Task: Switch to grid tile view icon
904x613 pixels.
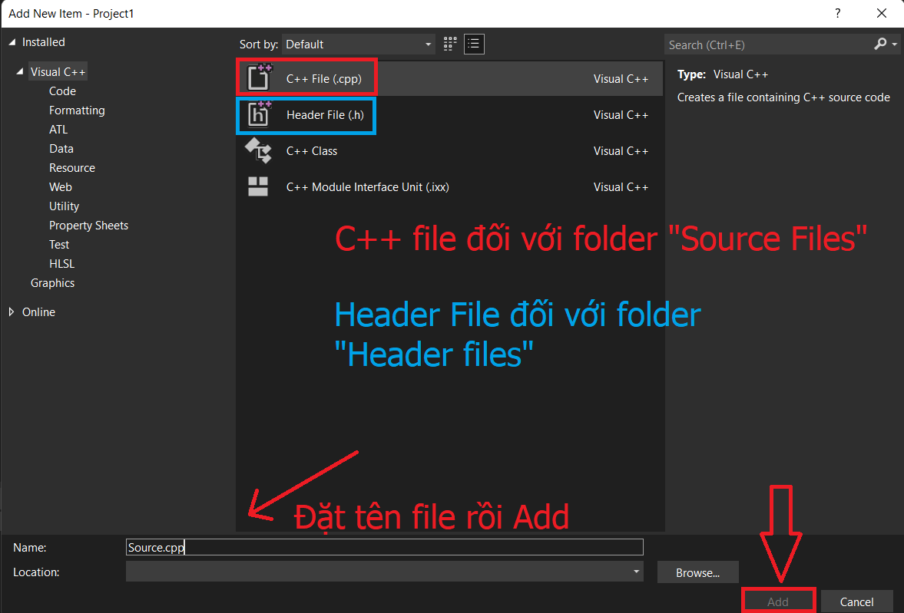Action: click(451, 44)
